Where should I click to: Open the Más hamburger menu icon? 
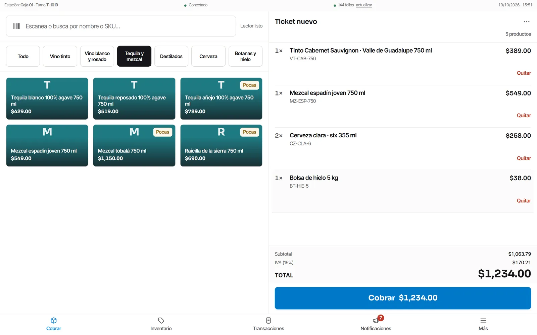(x=483, y=321)
